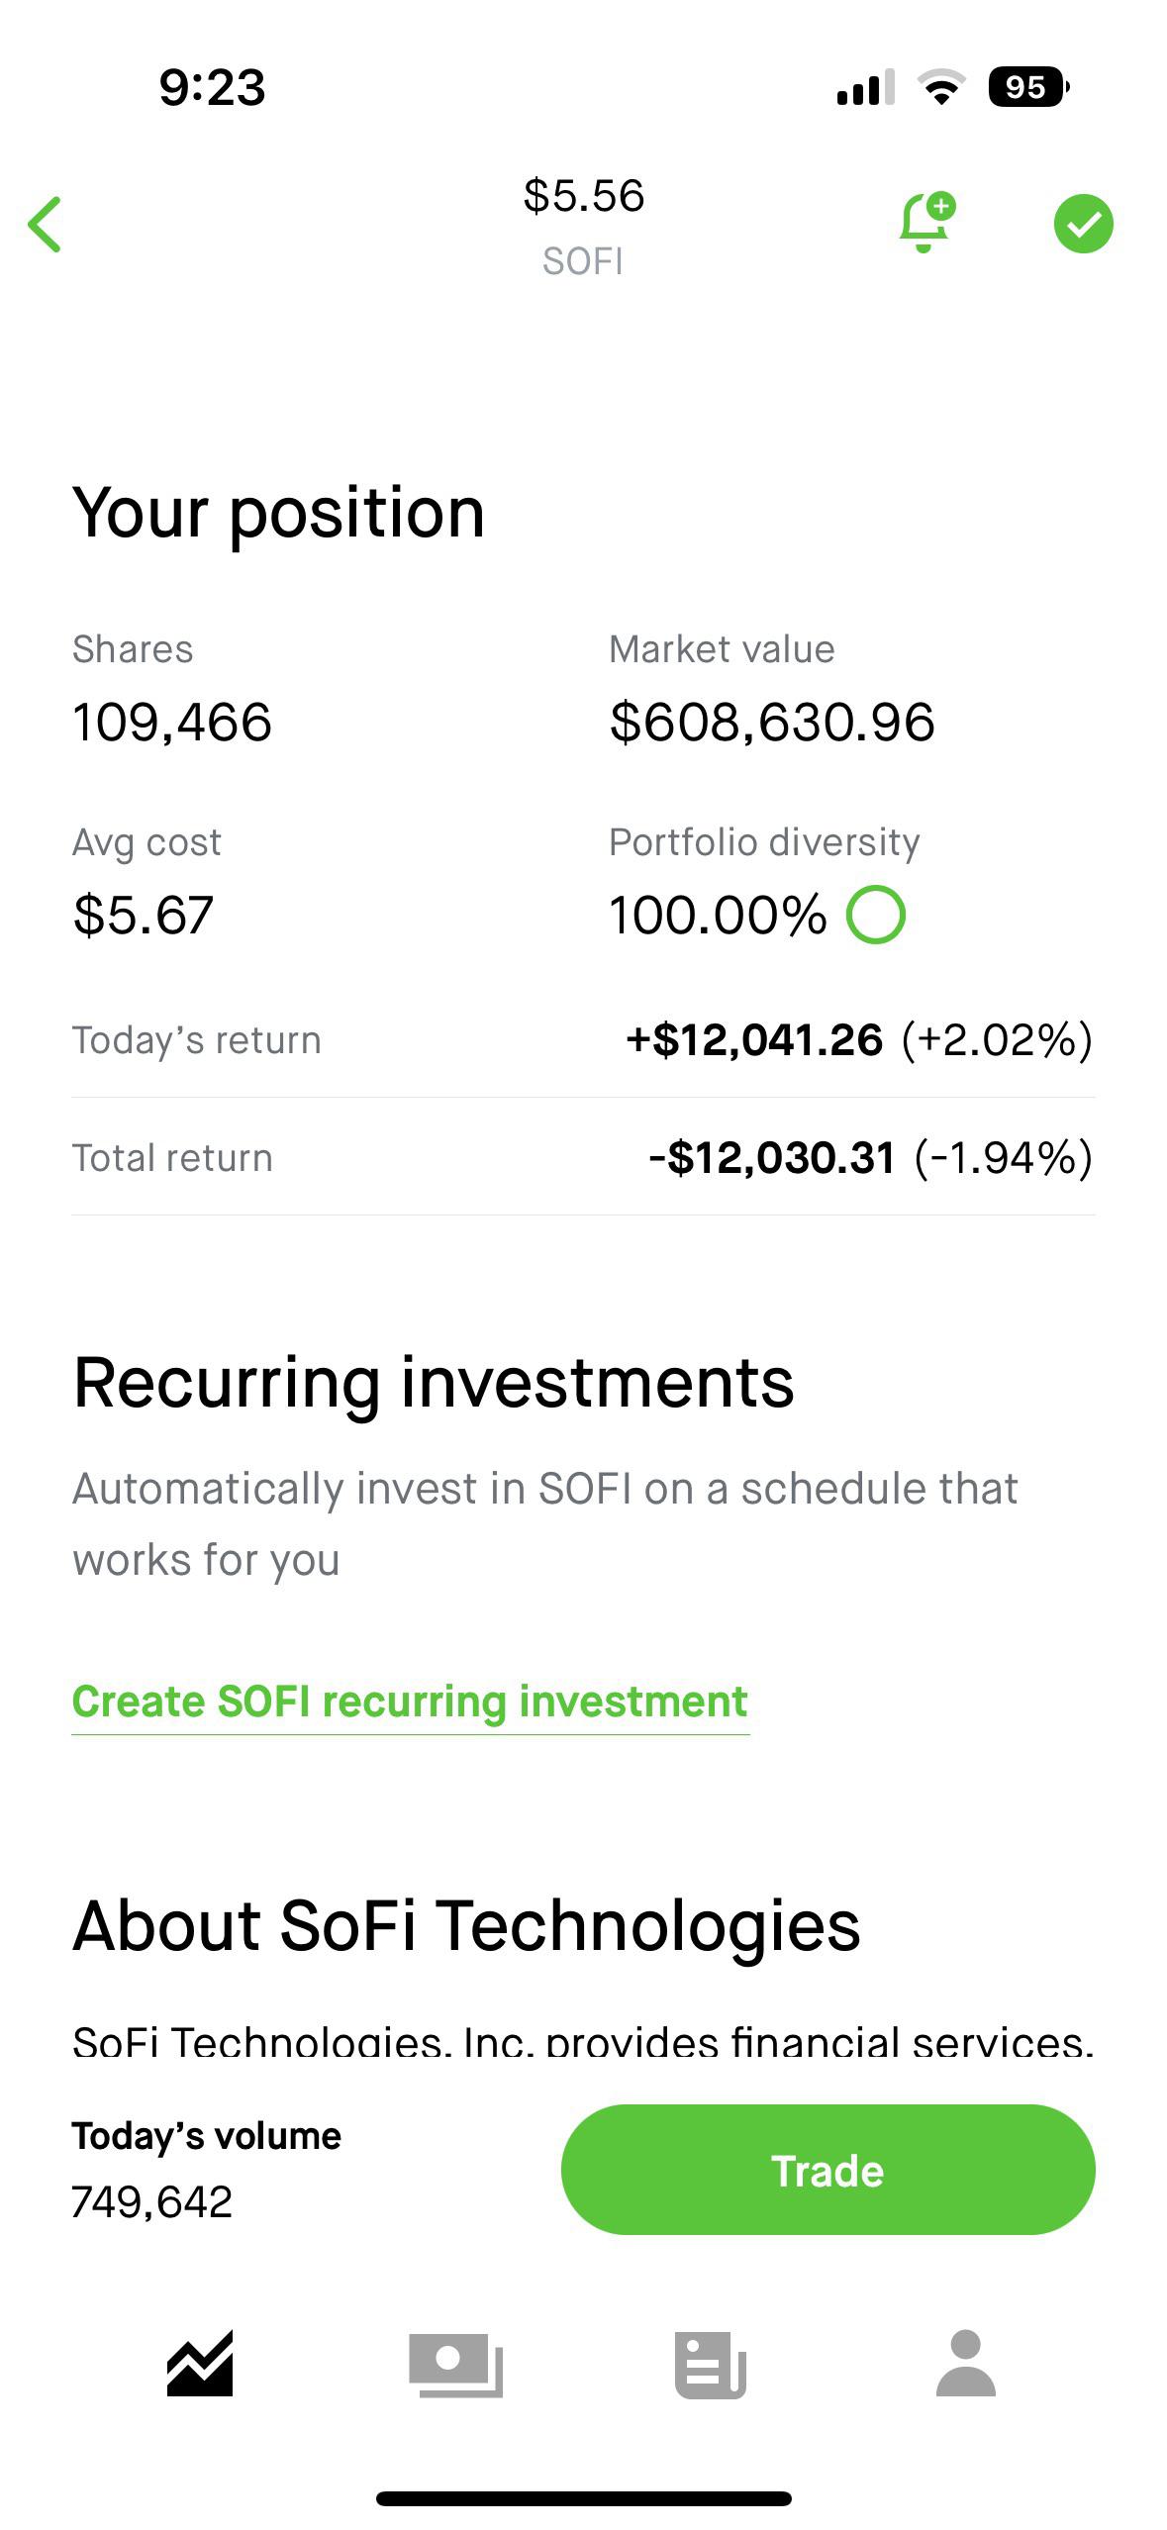Tap the Total return row
Screen dimensions: 1167x2530
click(583, 1158)
